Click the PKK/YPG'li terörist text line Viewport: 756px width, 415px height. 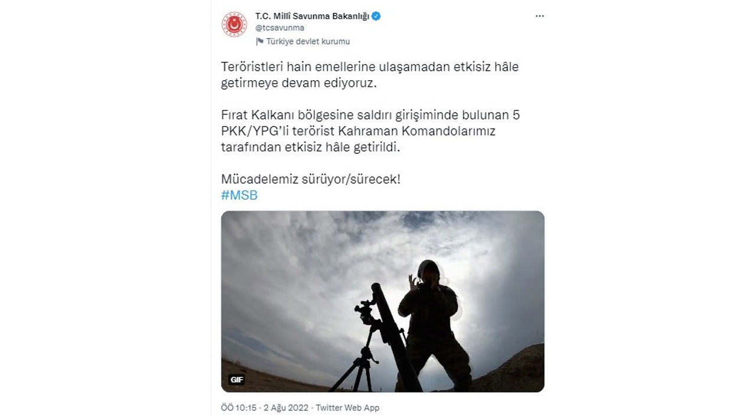(x=358, y=131)
